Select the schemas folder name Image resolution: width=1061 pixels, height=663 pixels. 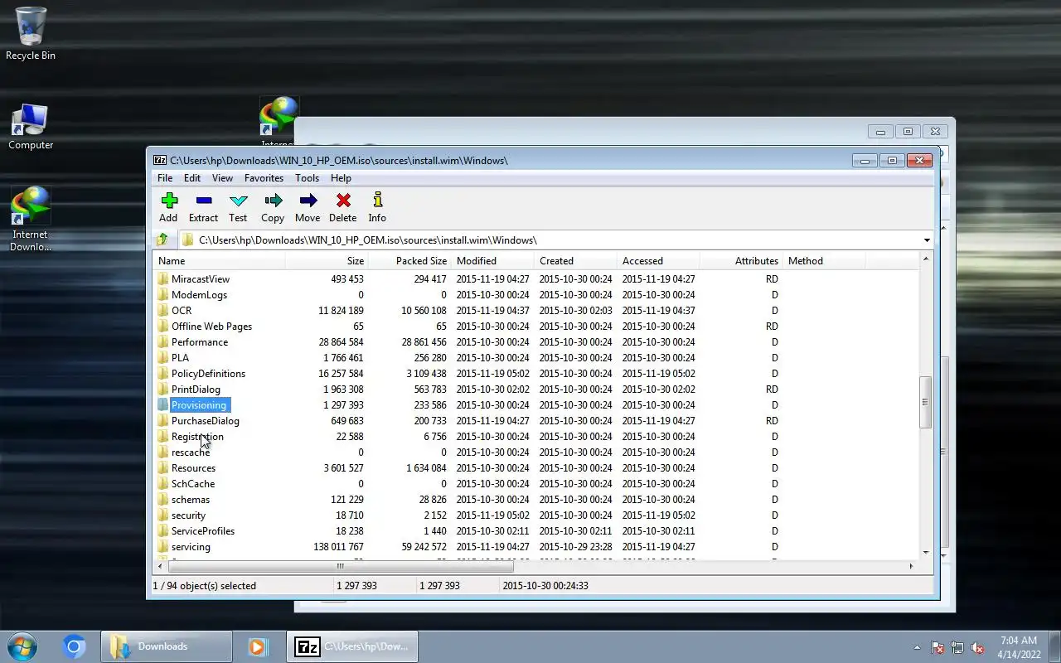click(191, 500)
